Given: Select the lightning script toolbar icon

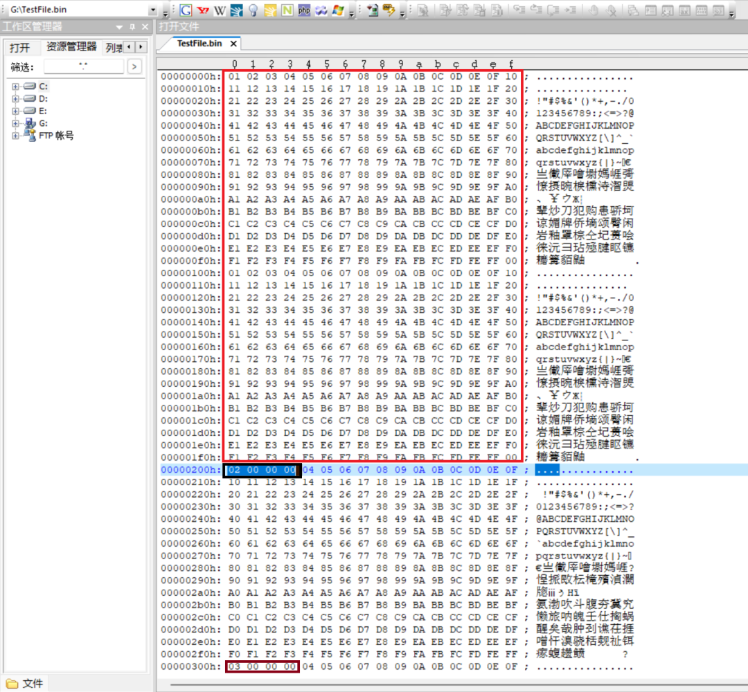Looking at the screenshot, I should 391,10.
